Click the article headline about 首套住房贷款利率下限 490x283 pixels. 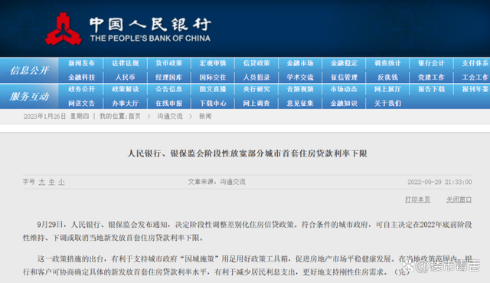point(247,153)
